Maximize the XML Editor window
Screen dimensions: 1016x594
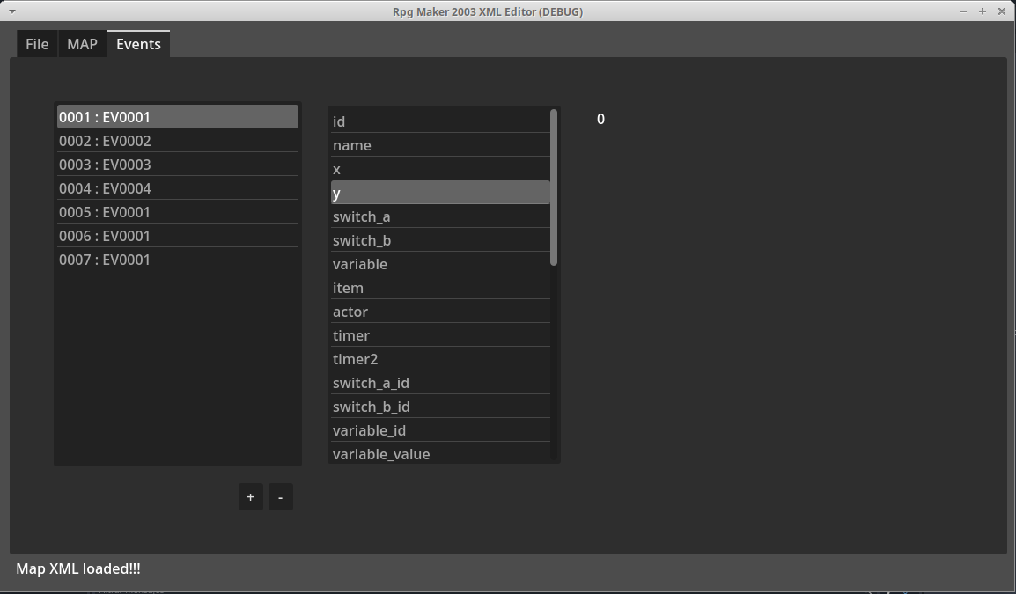tap(983, 11)
